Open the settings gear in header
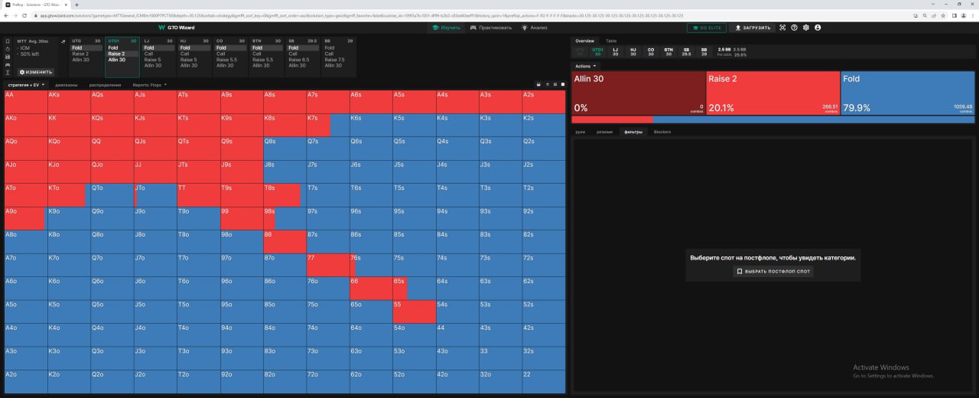This screenshot has width=979, height=398. coord(805,28)
